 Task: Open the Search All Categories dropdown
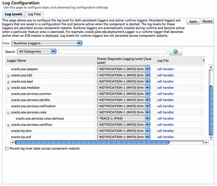tap(37, 51)
